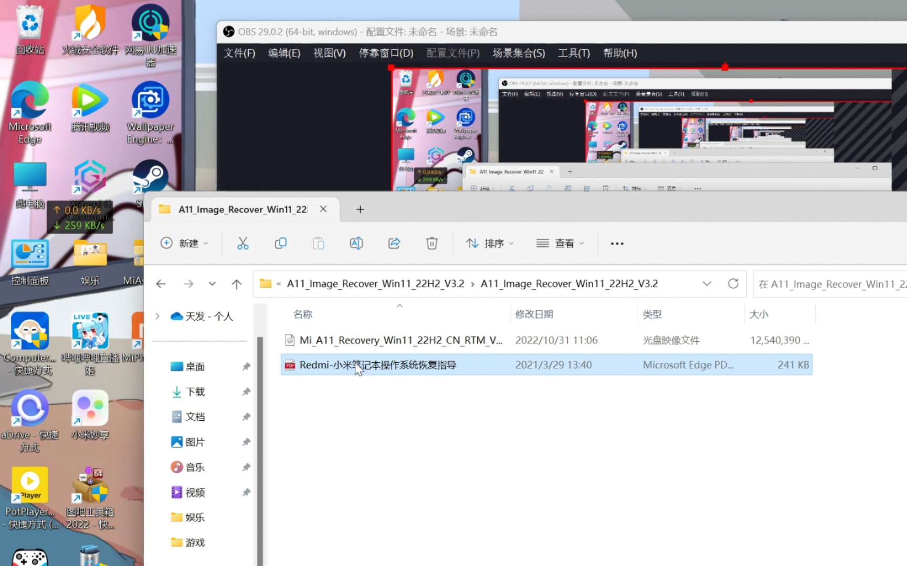
Task: Open the See more three-dots menu
Action: point(617,243)
